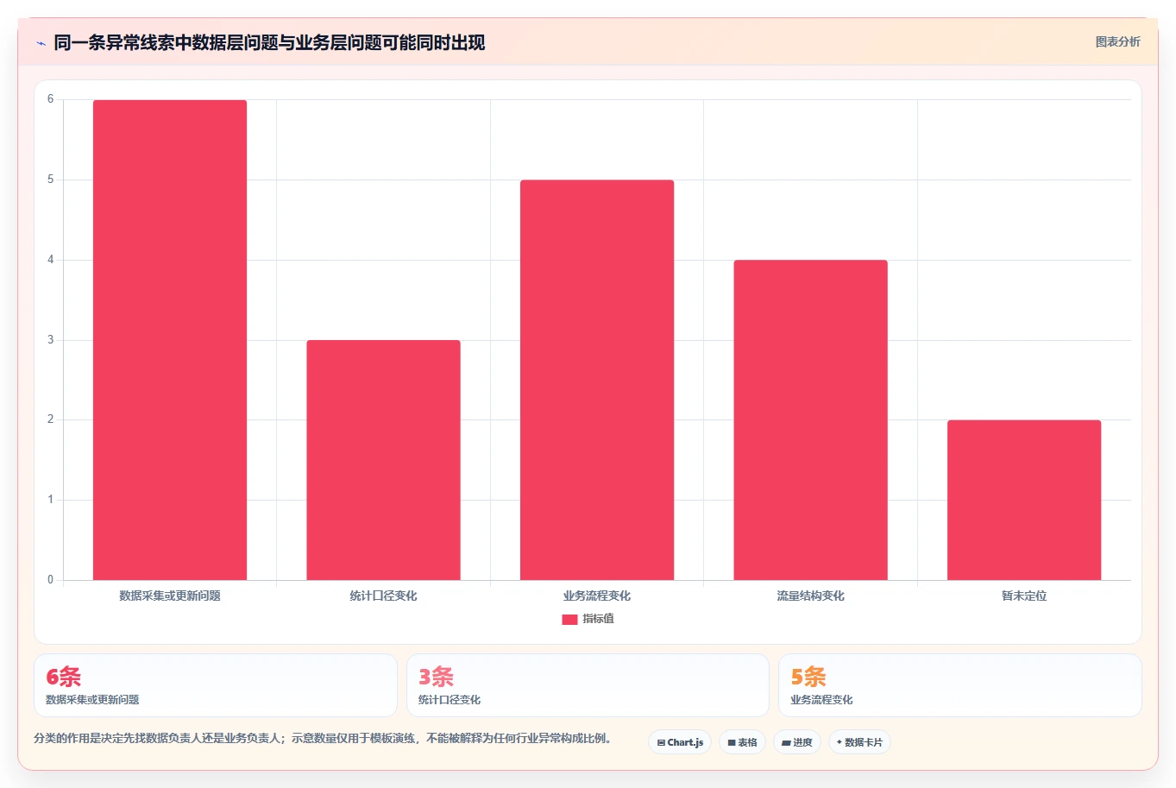Click y-axis tick label 0
Viewport: 1176px width, 788px height.
click(51, 580)
